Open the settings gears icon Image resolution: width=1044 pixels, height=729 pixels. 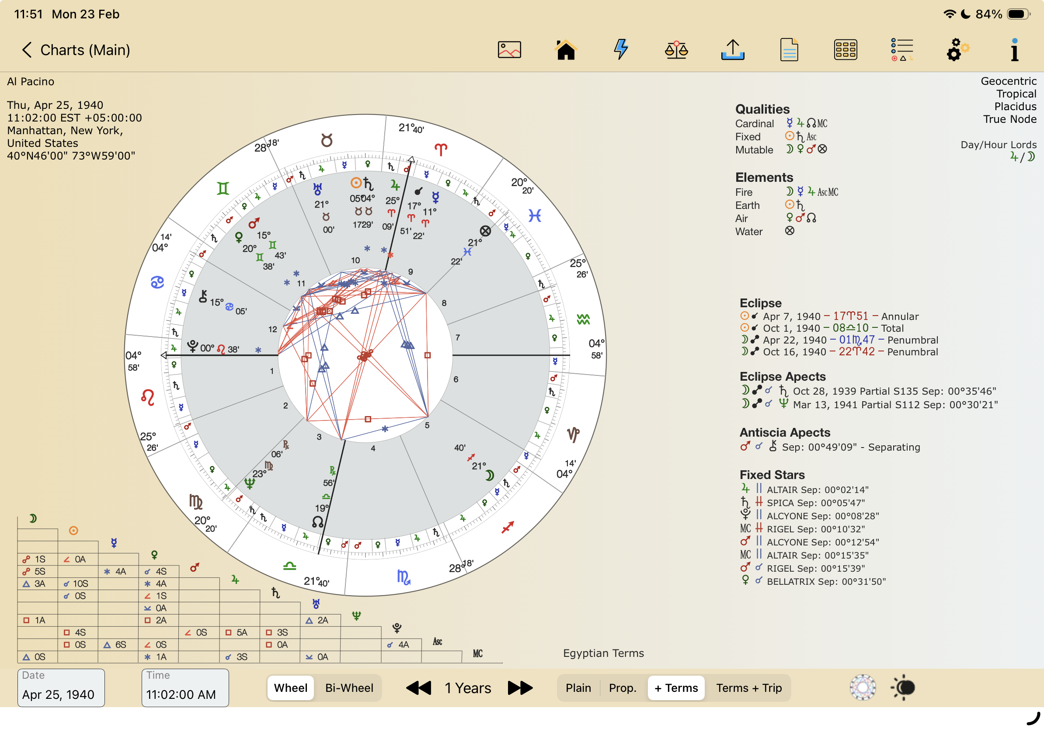point(957,49)
